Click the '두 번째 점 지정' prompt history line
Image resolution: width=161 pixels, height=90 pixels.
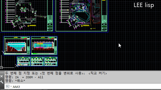56,73
